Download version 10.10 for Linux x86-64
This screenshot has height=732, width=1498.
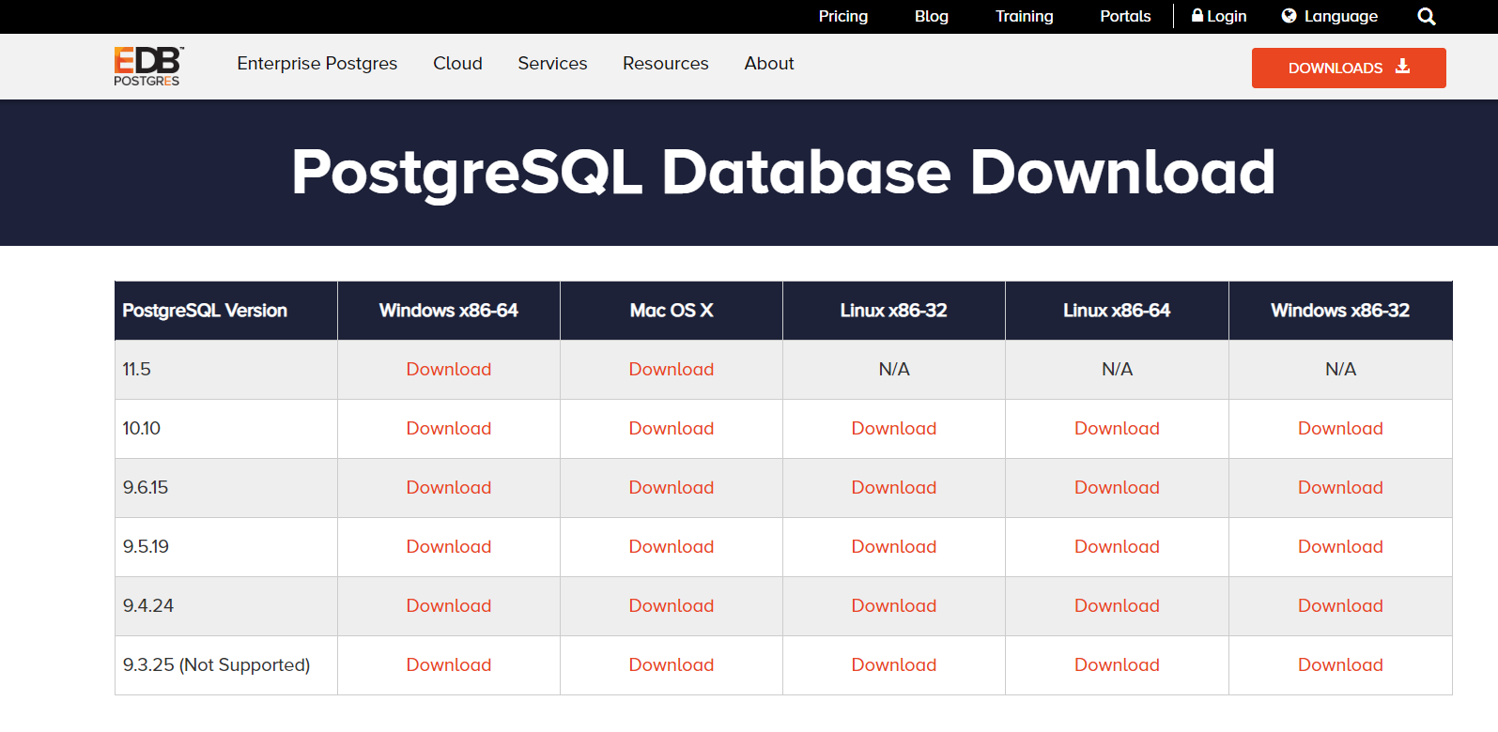click(1117, 429)
